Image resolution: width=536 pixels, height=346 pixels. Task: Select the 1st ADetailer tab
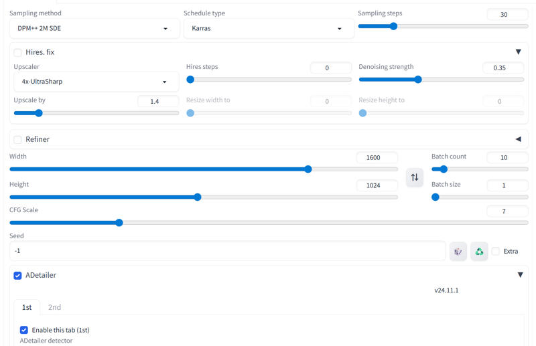[27, 307]
